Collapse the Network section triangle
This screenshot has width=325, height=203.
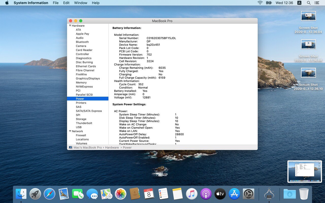point(70,131)
